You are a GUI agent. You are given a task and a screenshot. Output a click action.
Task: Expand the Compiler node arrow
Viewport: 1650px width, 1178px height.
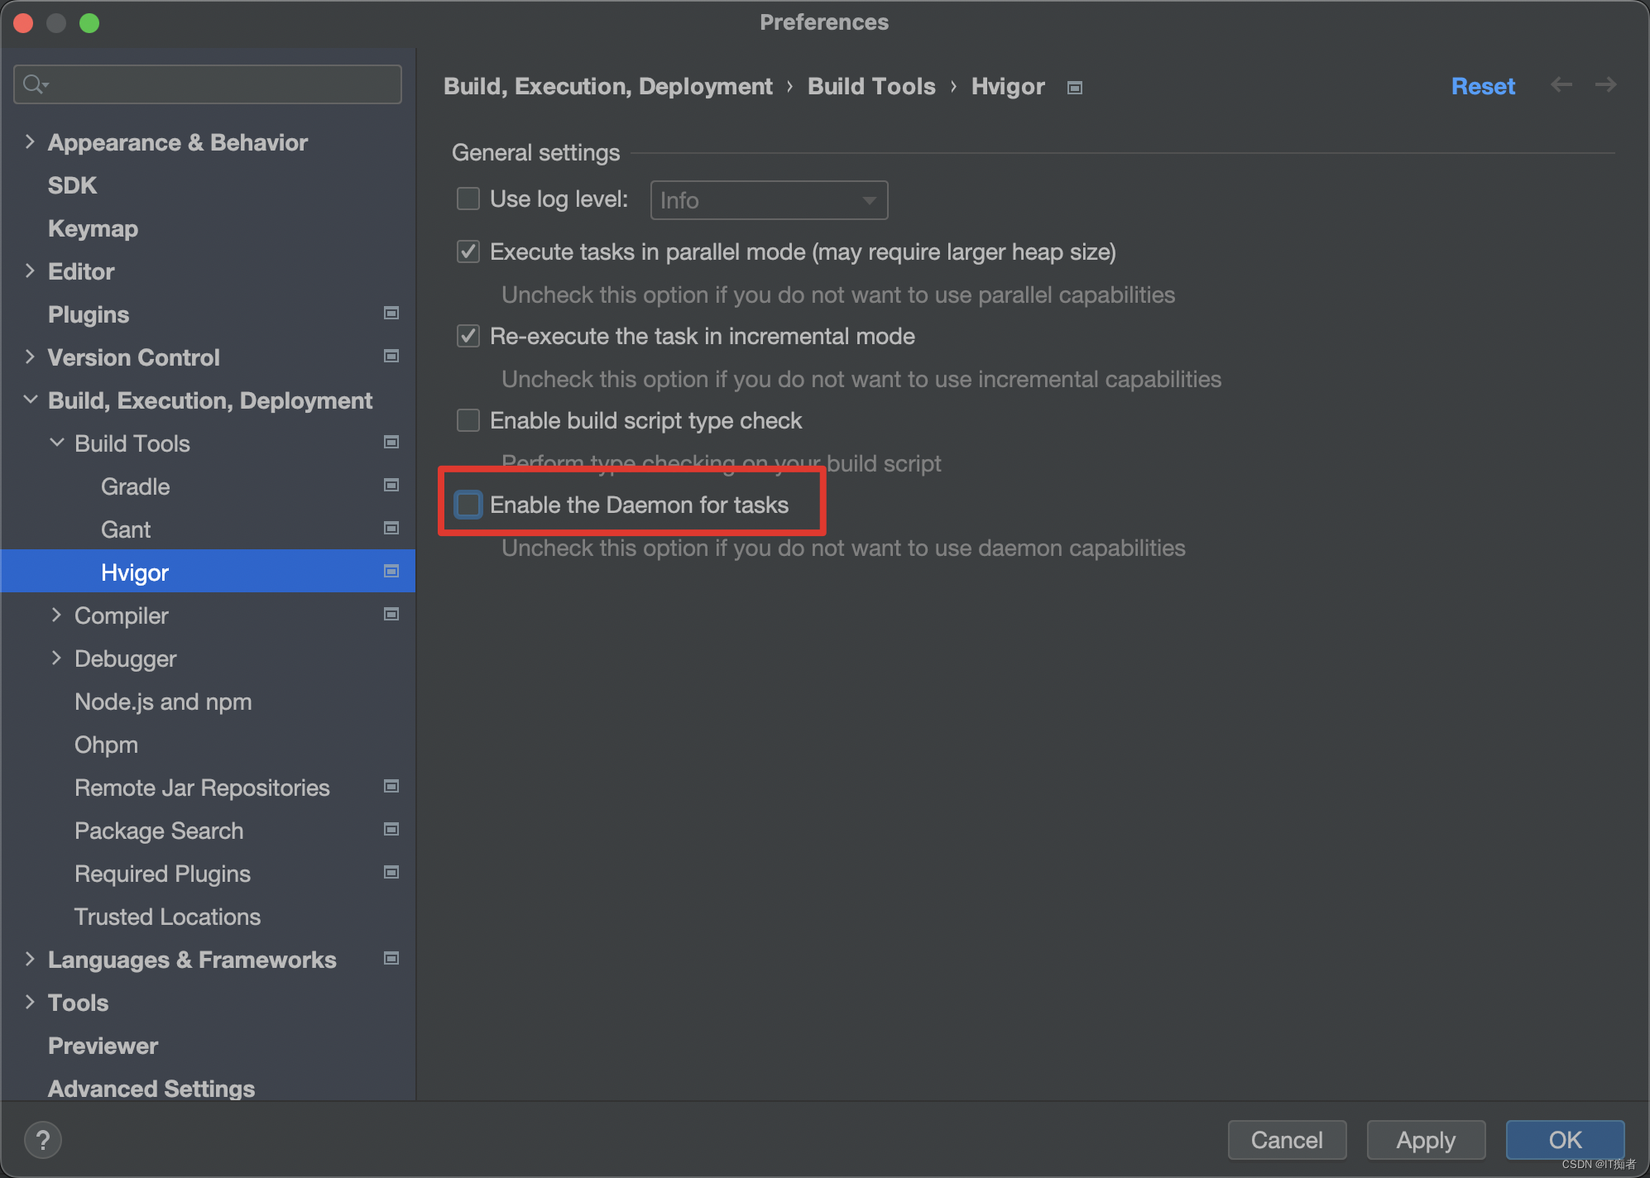click(x=56, y=615)
